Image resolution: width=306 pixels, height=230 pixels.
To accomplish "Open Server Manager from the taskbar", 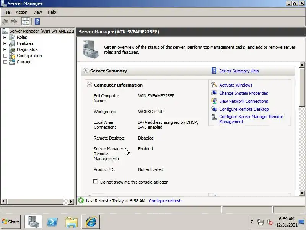I will (x=33, y=222).
